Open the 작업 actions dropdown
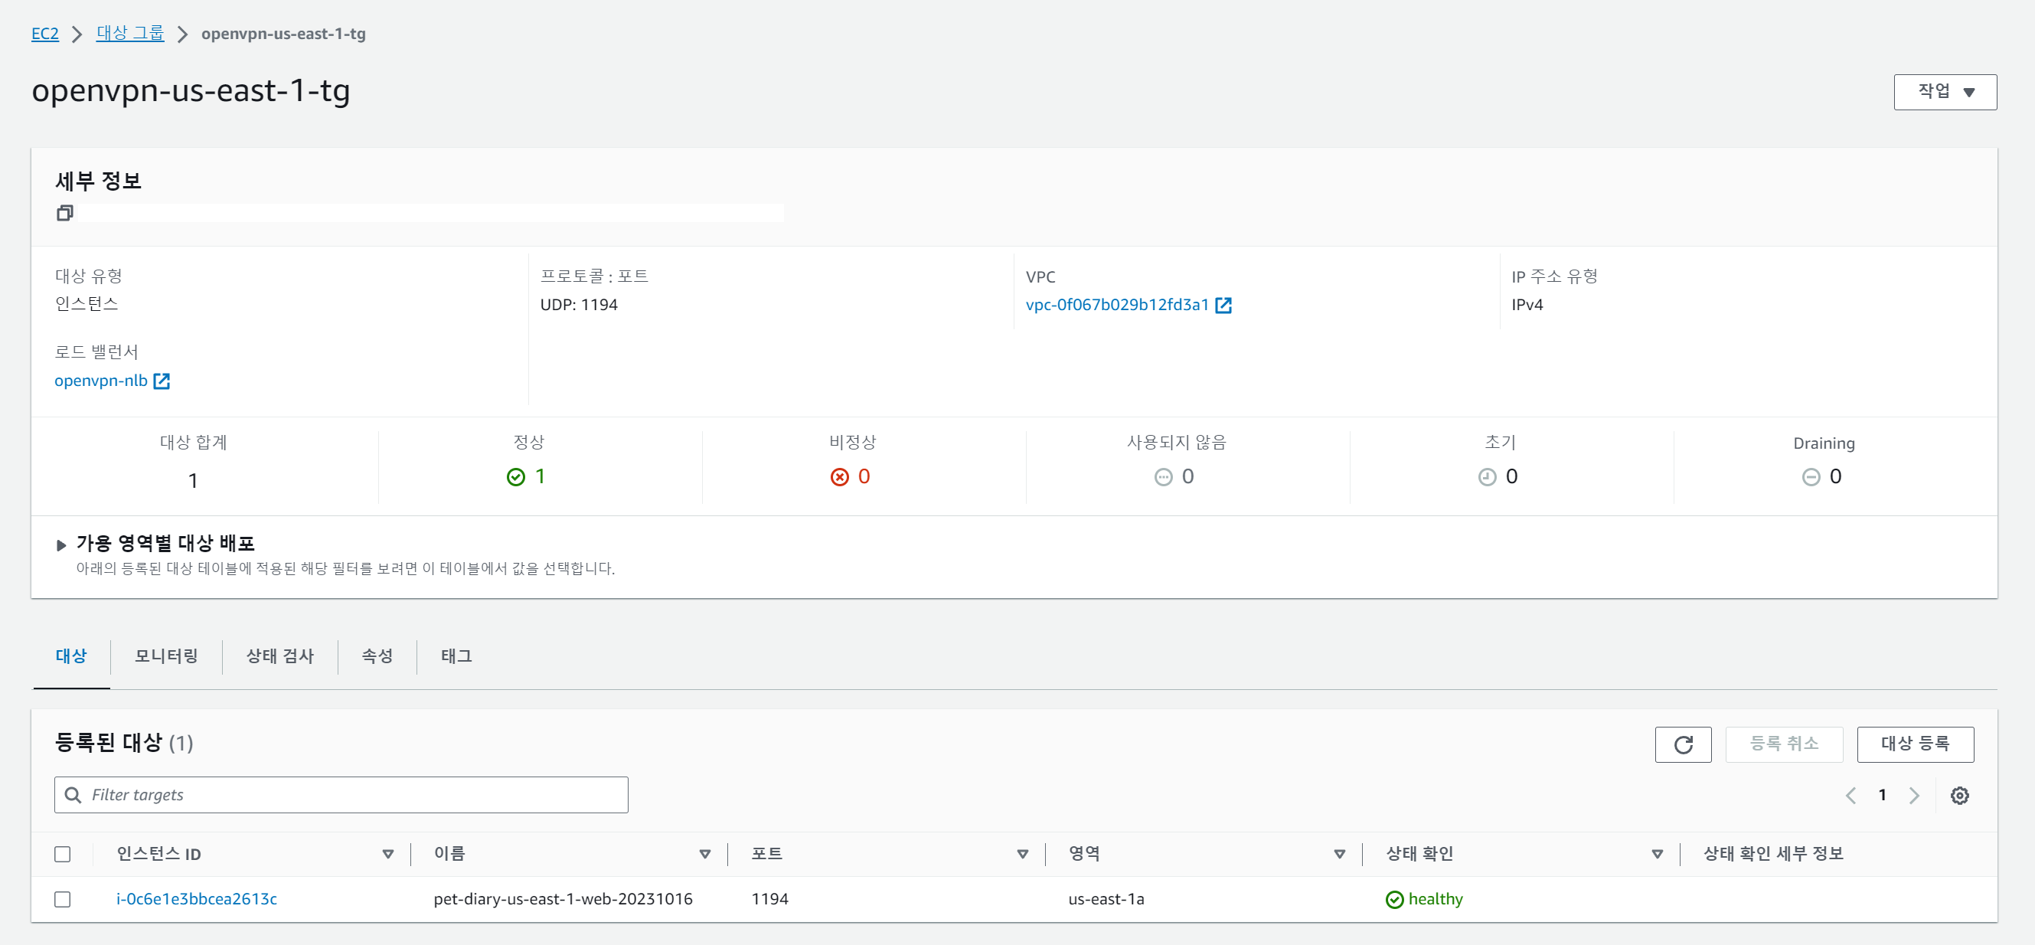2035x945 pixels. coord(1945,92)
